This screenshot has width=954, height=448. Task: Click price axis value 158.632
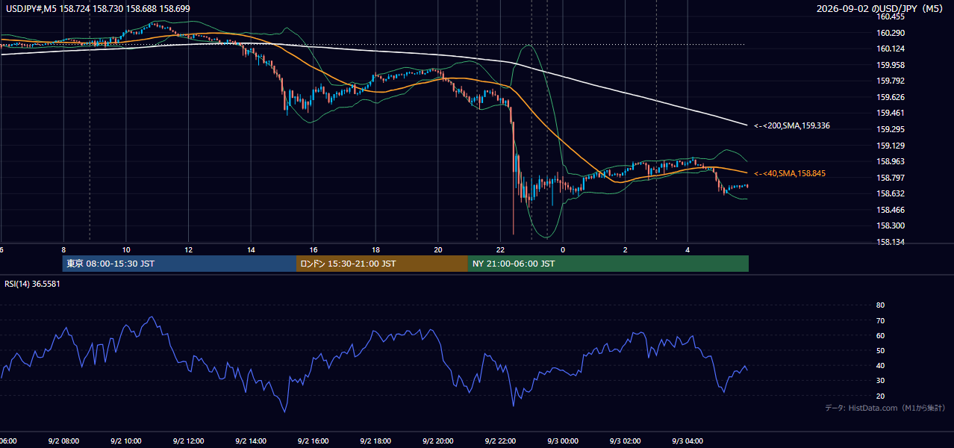click(x=891, y=193)
